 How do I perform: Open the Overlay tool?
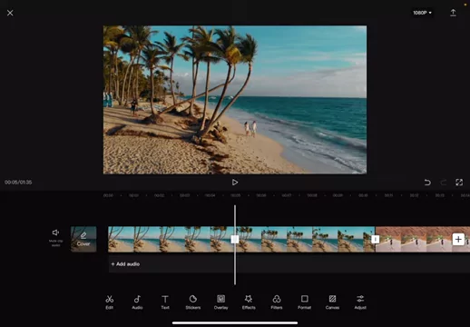point(220,302)
